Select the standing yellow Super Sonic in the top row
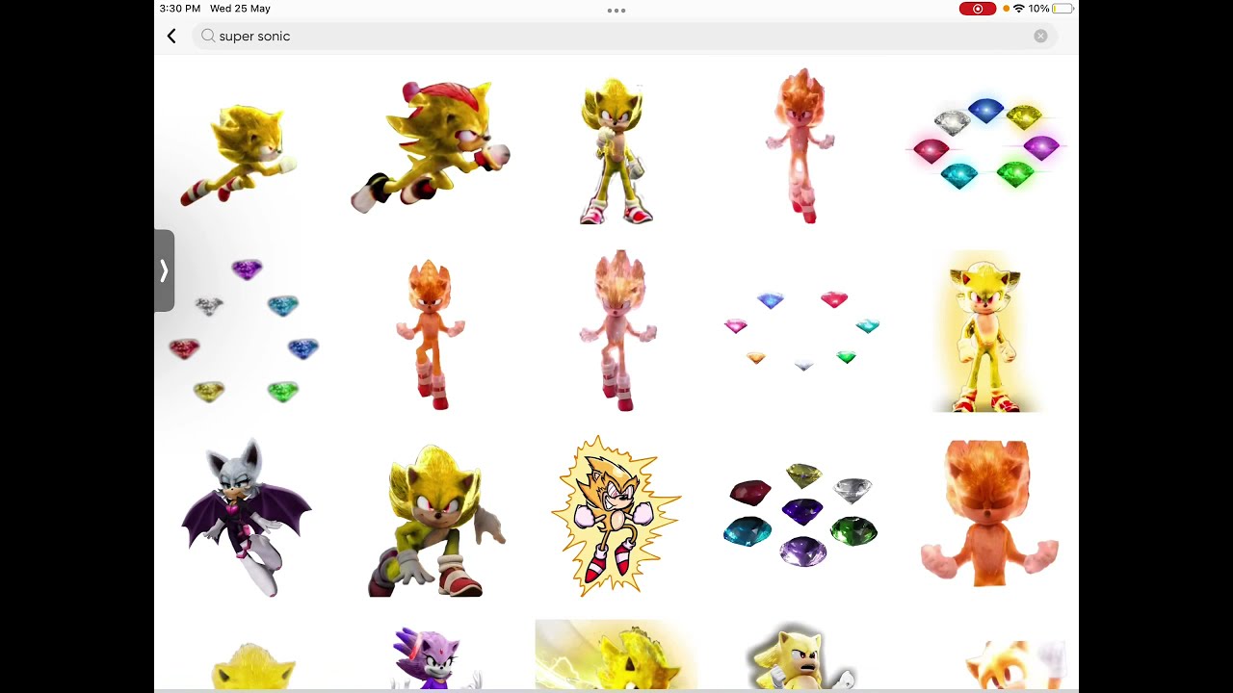The height and width of the screenshot is (693, 1233). pos(616,151)
